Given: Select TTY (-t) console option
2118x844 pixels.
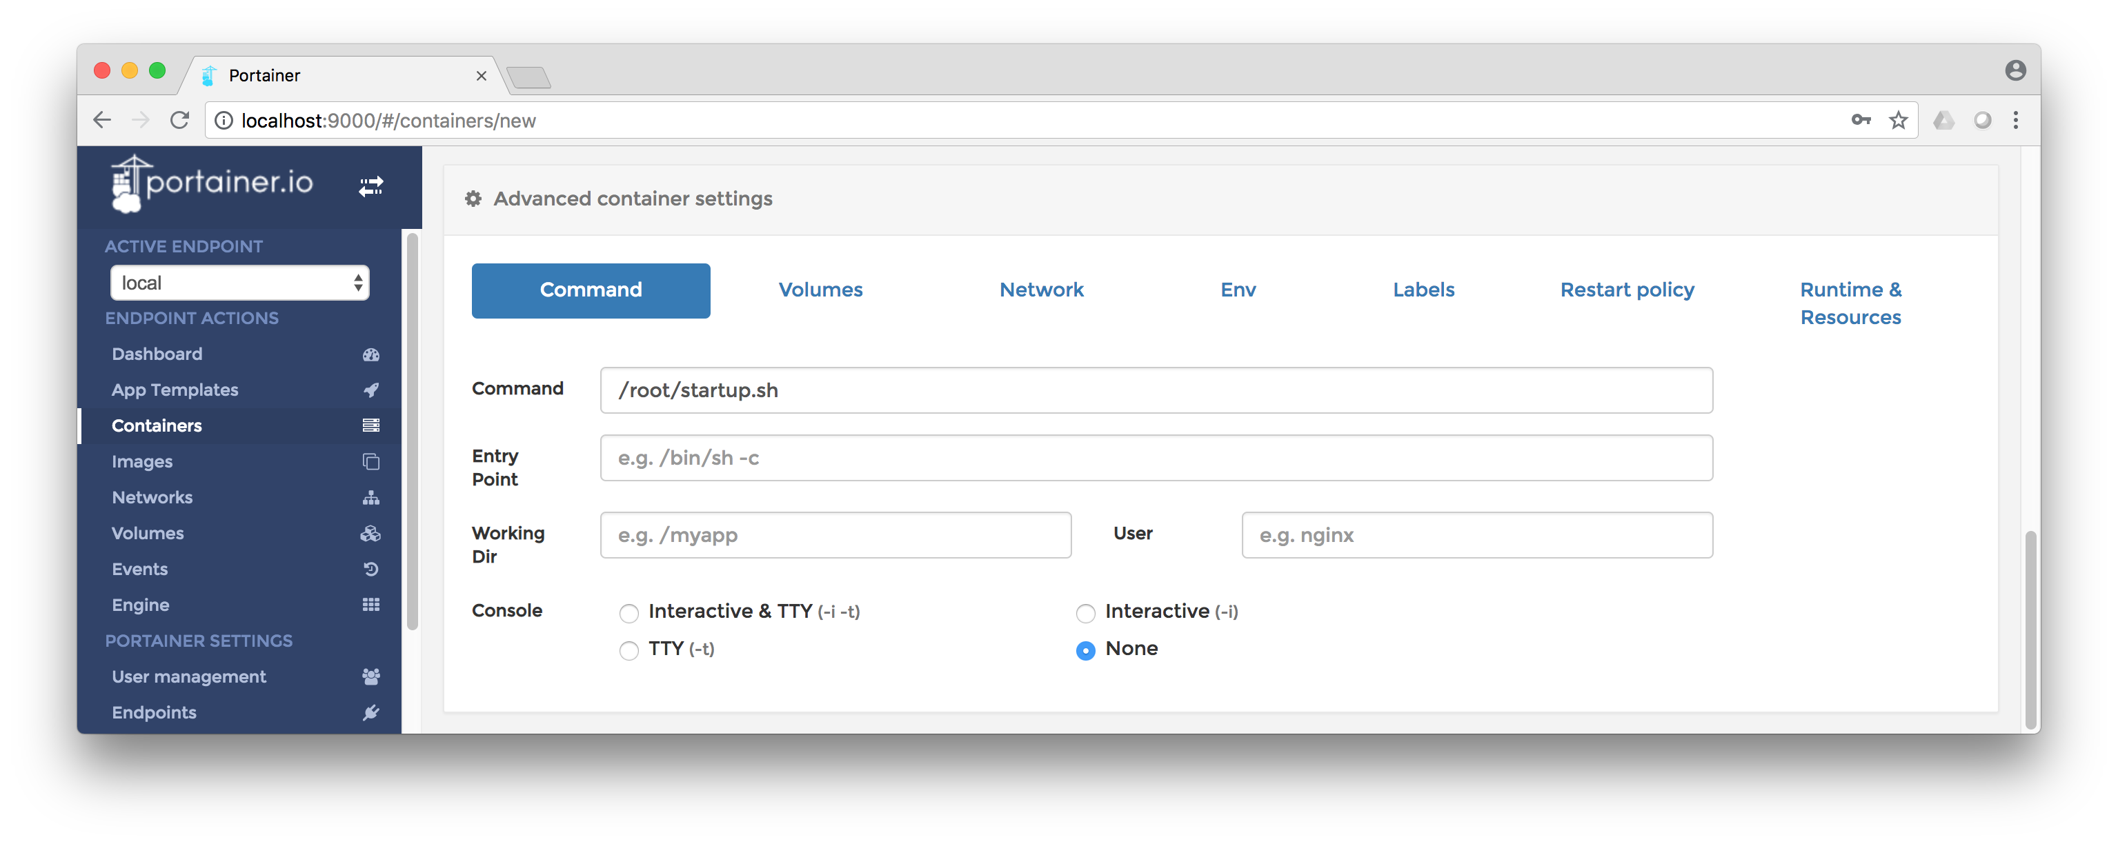Looking at the screenshot, I should [x=629, y=651].
